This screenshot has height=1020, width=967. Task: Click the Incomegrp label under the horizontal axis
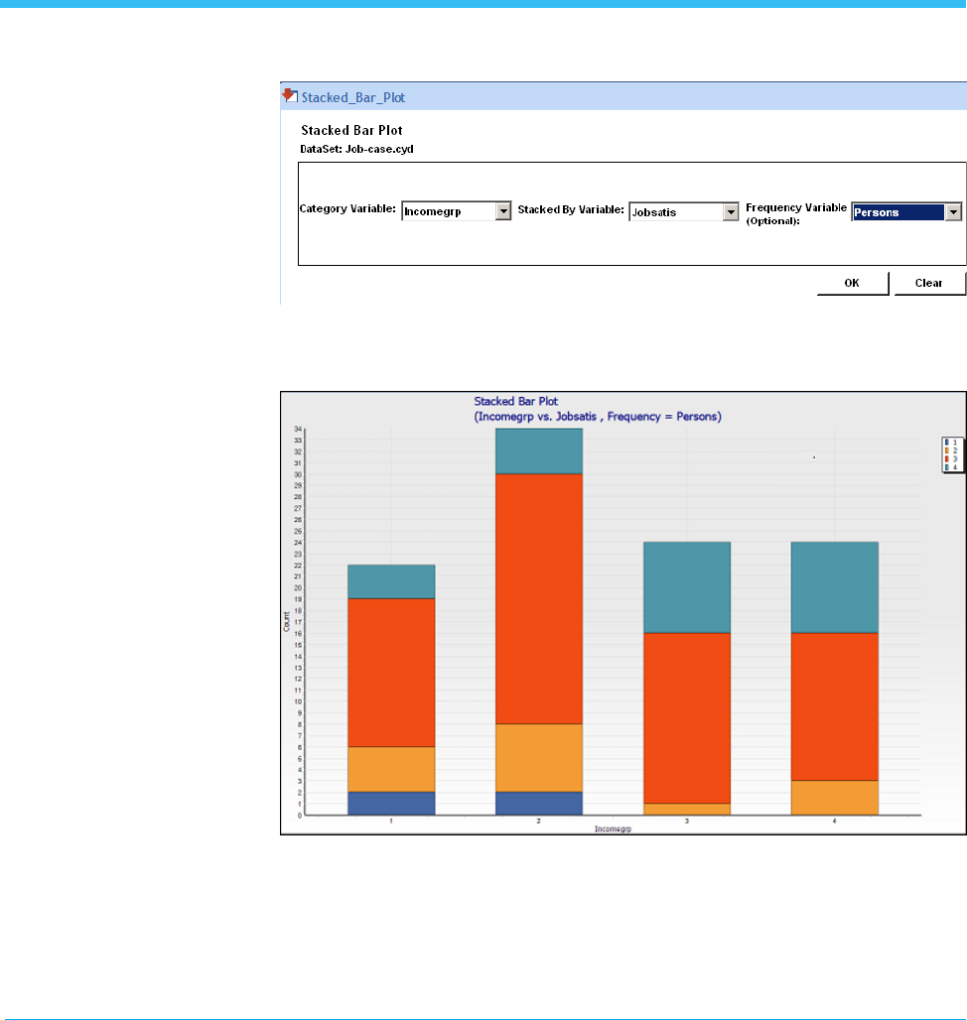point(612,828)
